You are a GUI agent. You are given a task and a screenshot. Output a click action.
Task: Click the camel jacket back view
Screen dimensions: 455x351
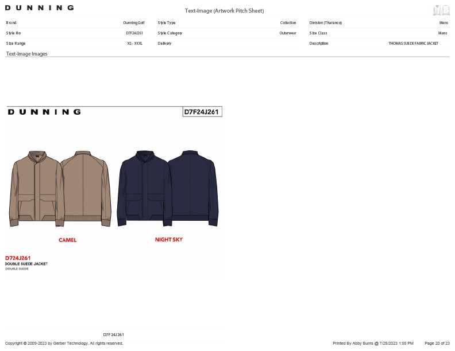87,189
